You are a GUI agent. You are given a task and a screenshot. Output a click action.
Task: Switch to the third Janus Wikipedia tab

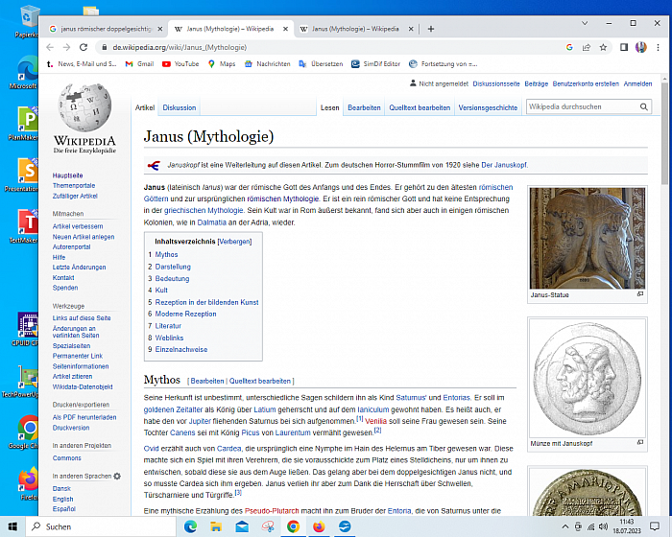click(x=355, y=29)
